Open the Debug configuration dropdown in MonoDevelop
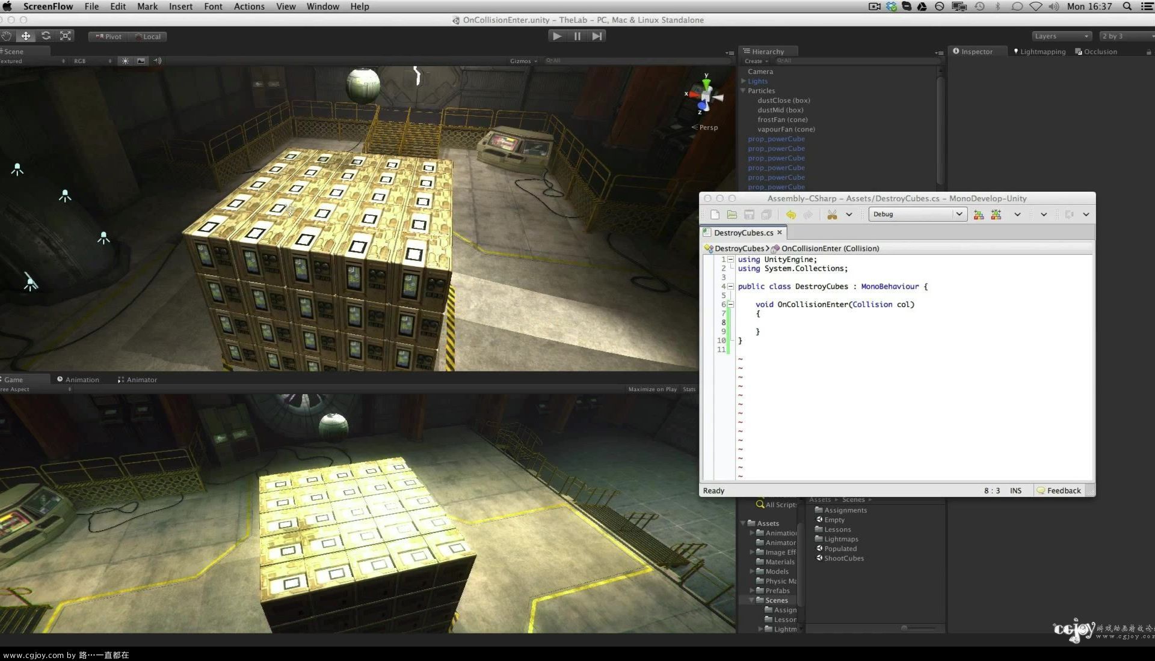The height and width of the screenshot is (661, 1155). [916, 214]
